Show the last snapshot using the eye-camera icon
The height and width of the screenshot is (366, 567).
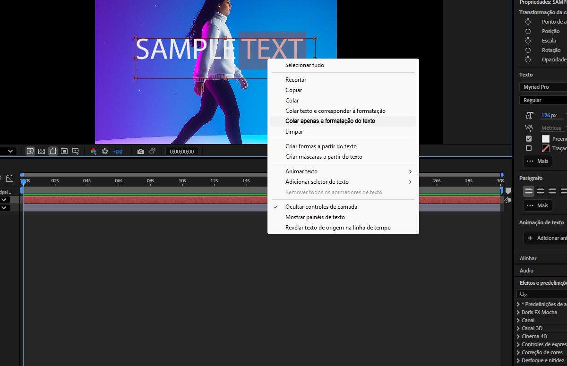[x=152, y=152]
